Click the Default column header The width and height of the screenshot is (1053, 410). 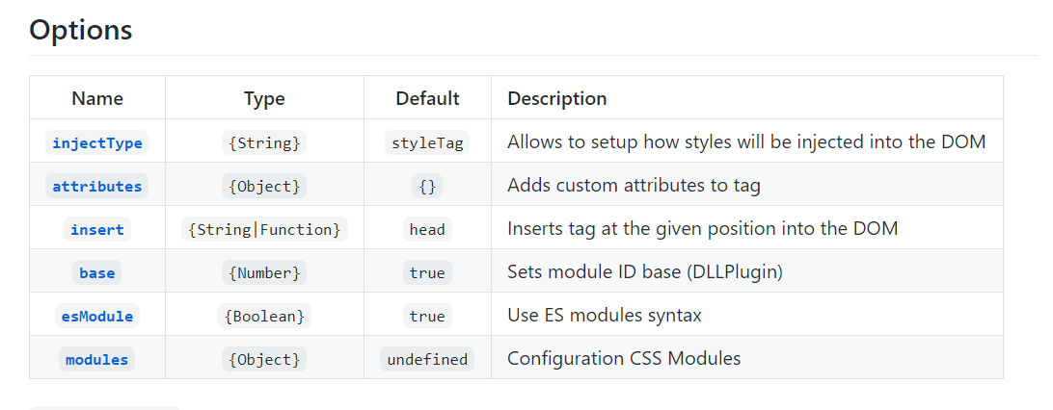click(427, 98)
